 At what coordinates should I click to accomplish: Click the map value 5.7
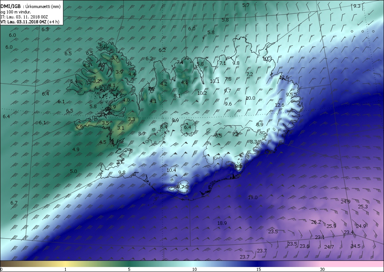pyautogui.click(x=246, y=5)
